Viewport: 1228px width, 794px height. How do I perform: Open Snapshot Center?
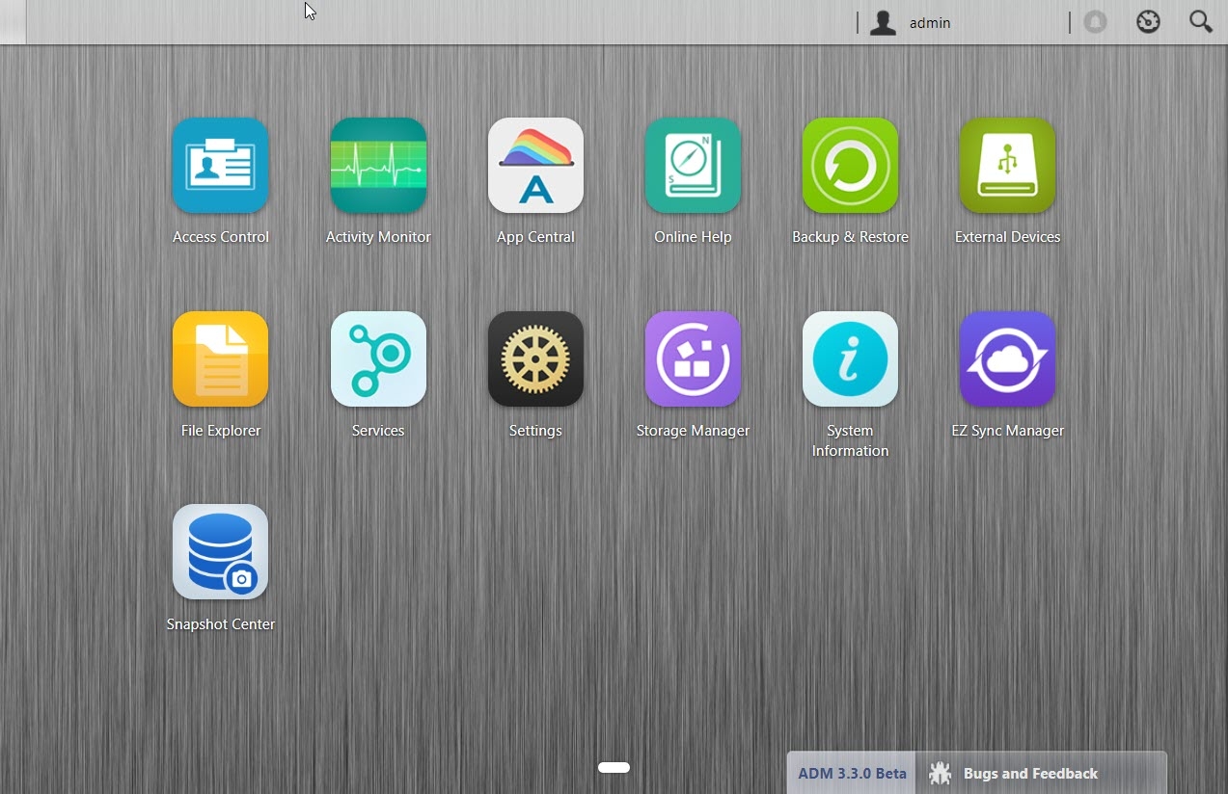pos(220,552)
